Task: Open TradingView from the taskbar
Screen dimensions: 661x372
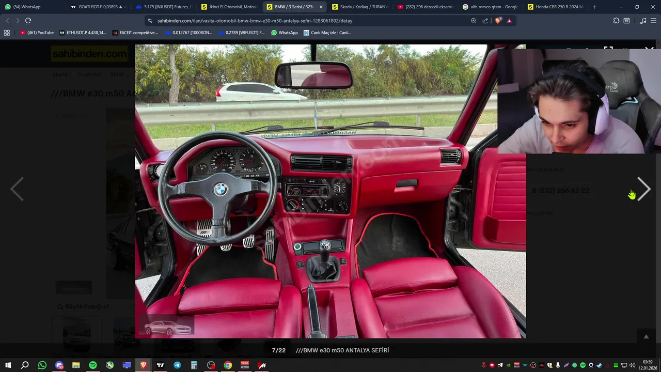Action: tap(161, 365)
